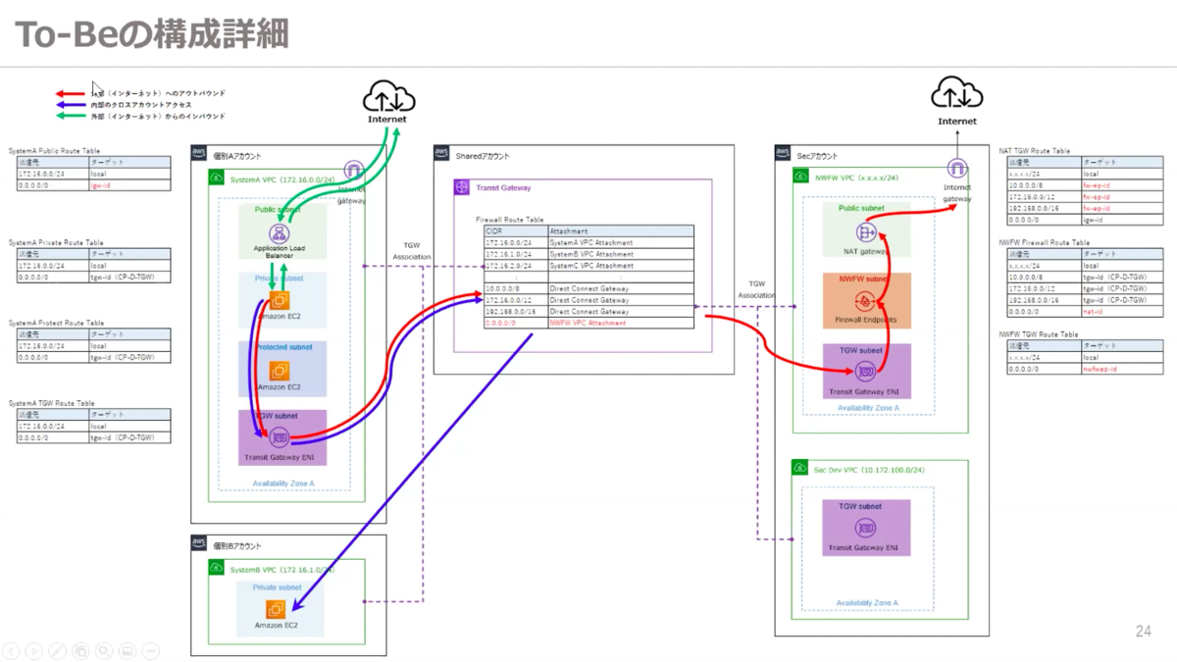Toggle the subtitles control in the slideshow bar
Image resolution: width=1177 pixels, height=662 pixels.
pyautogui.click(x=128, y=650)
